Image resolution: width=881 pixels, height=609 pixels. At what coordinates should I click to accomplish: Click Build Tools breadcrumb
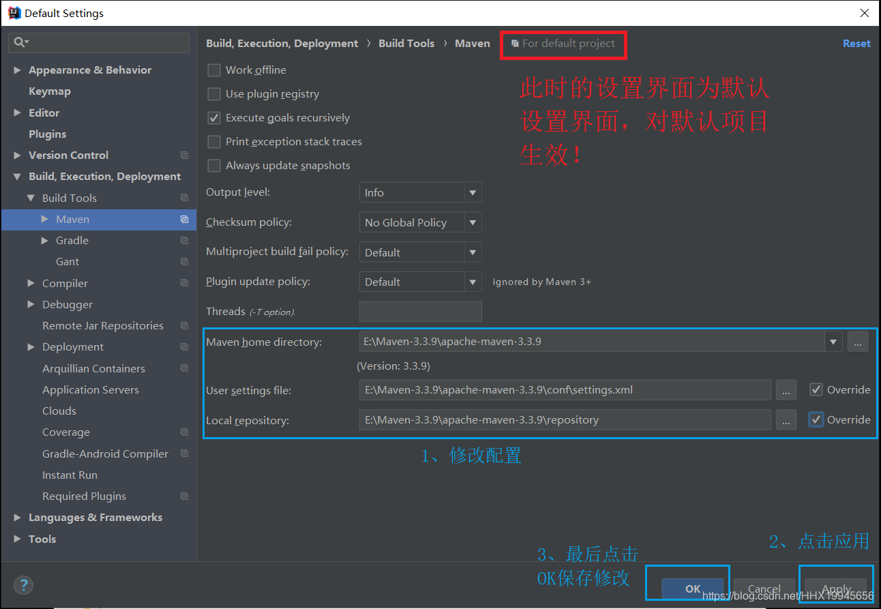coord(406,44)
